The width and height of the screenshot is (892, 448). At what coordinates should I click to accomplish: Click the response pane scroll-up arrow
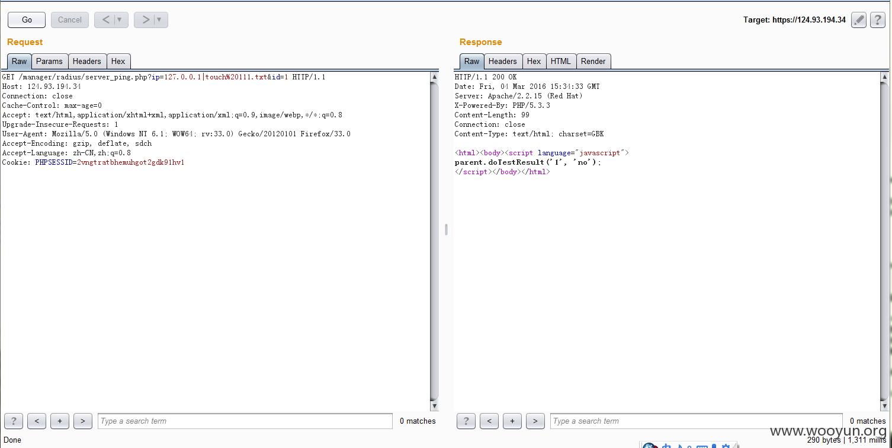[885, 77]
